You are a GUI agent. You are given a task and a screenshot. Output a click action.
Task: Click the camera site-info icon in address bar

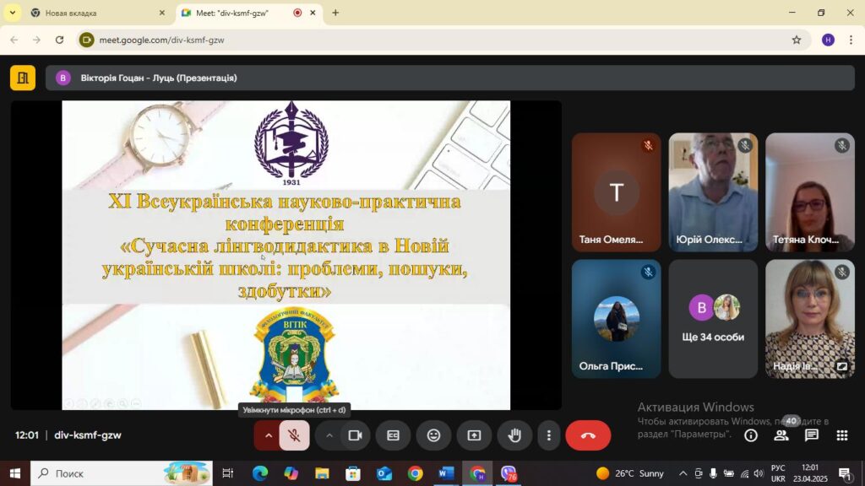(87, 40)
